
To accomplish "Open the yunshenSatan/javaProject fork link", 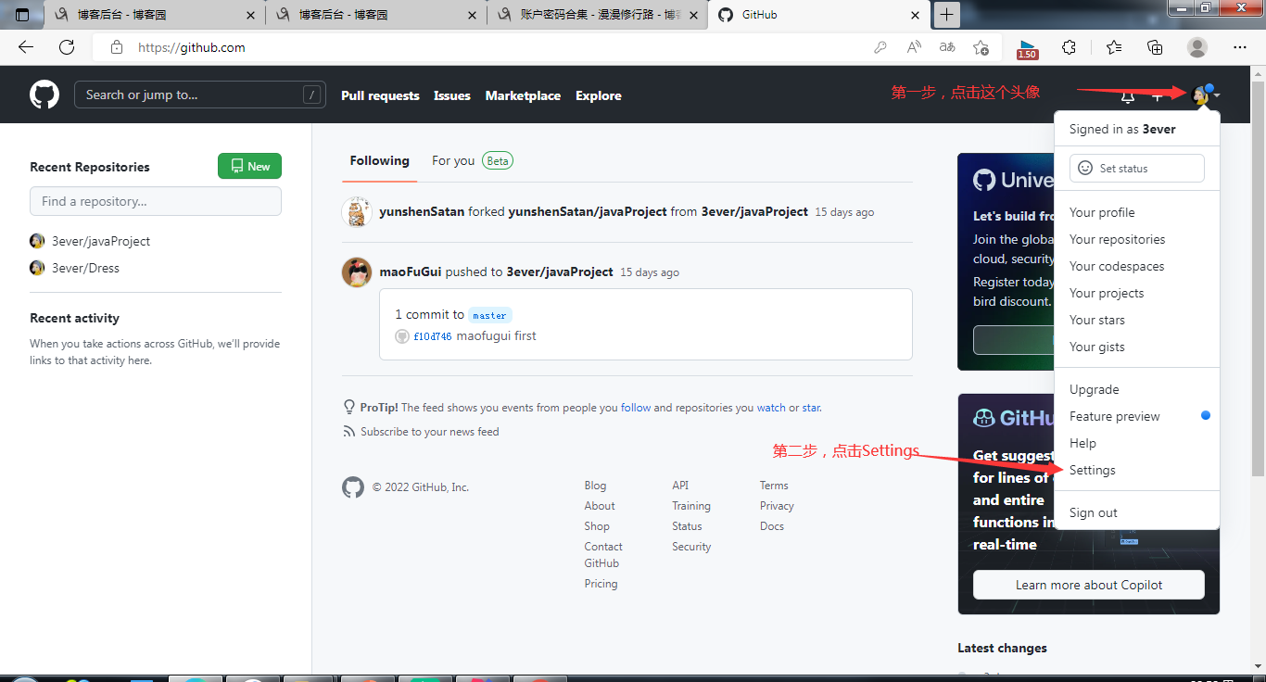I will pos(588,212).
